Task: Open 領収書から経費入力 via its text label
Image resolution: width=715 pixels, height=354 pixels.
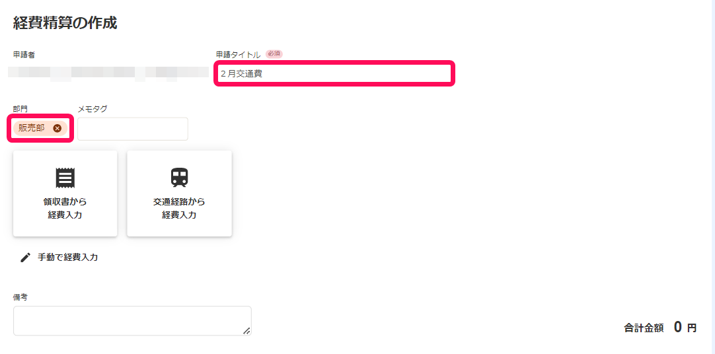Action: point(65,208)
